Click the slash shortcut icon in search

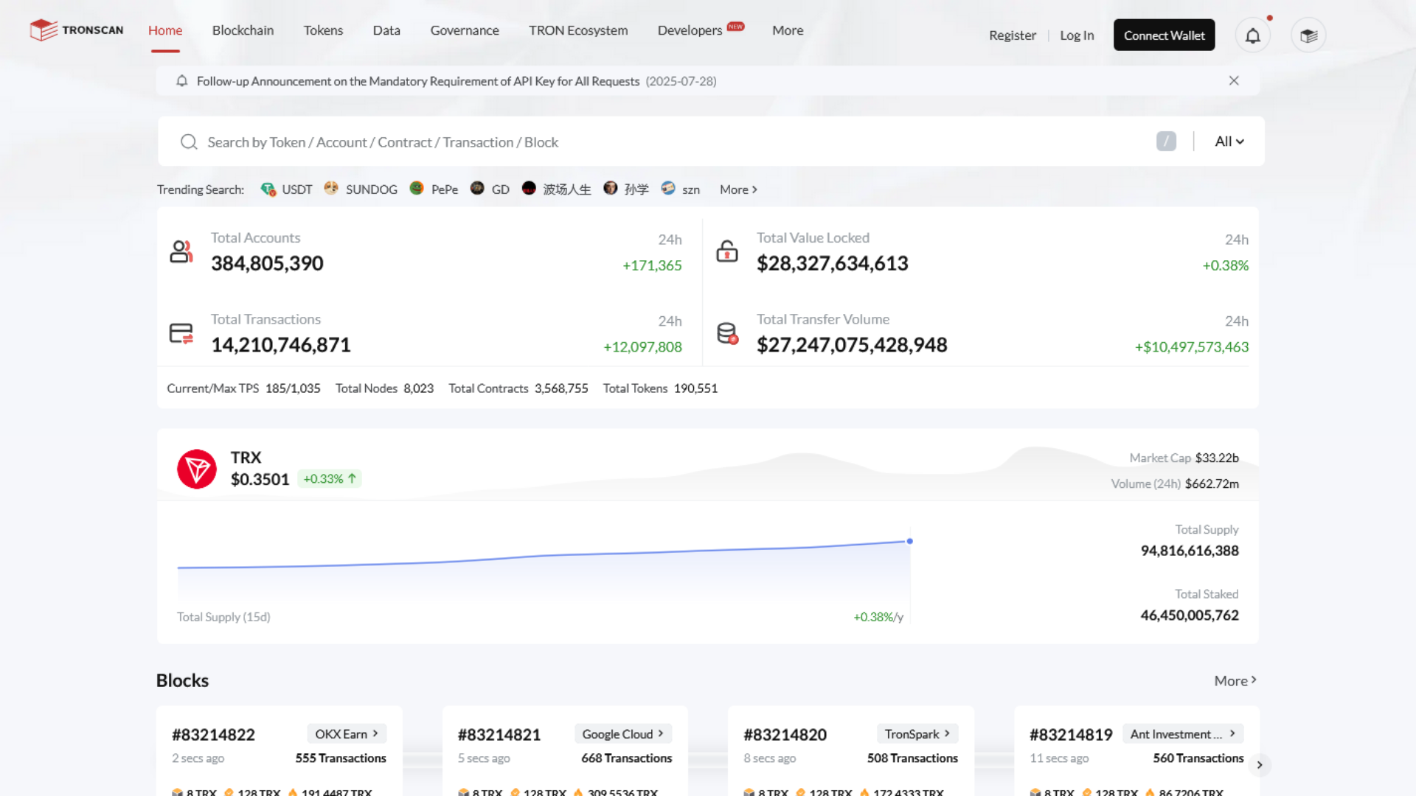tap(1166, 142)
